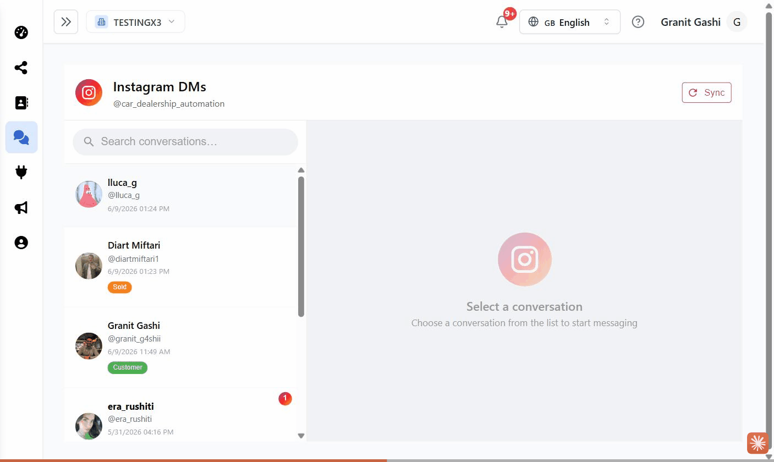Viewport: 774px width, 462px height.
Task: Click the conversation list scrollbar up arrow
Action: pos(301,170)
